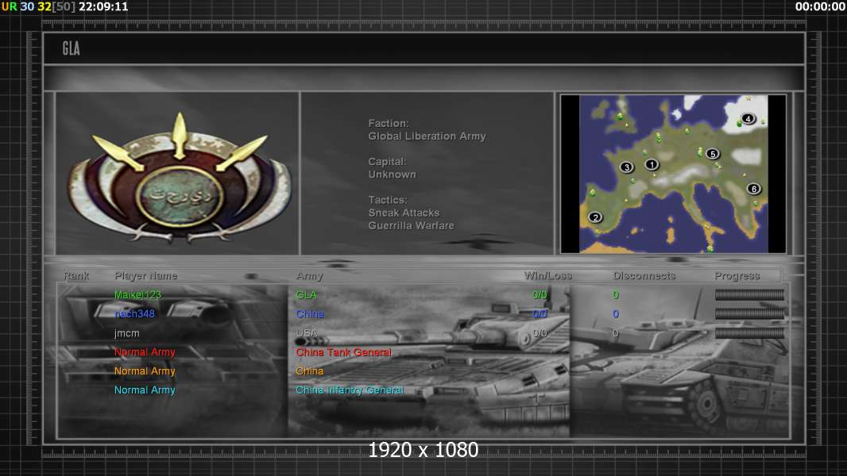847x476 pixels.
Task: Click China Infantry General army entry
Action: [350, 390]
